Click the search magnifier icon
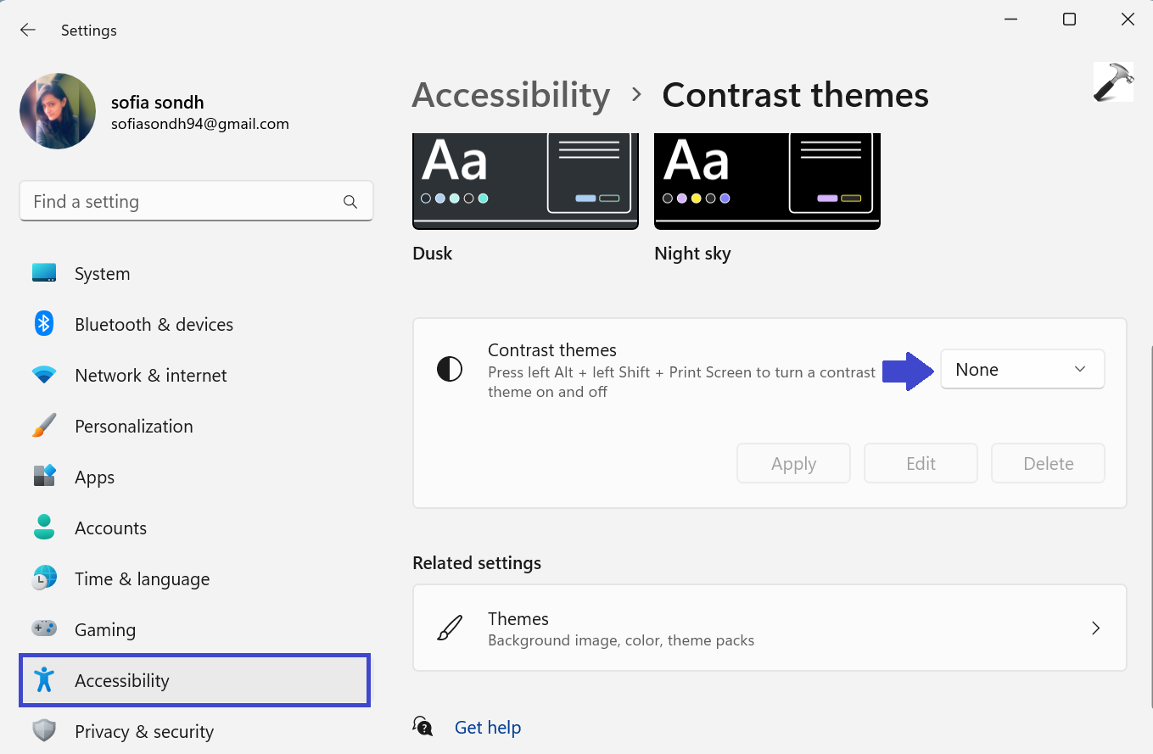Image resolution: width=1153 pixels, height=754 pixels. coord(350,202)
